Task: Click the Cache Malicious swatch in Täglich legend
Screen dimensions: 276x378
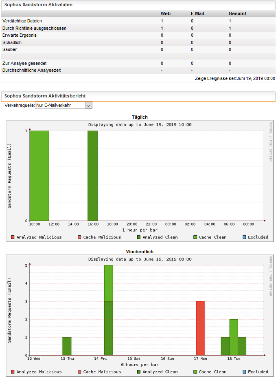Action: [x=79, y=237]
